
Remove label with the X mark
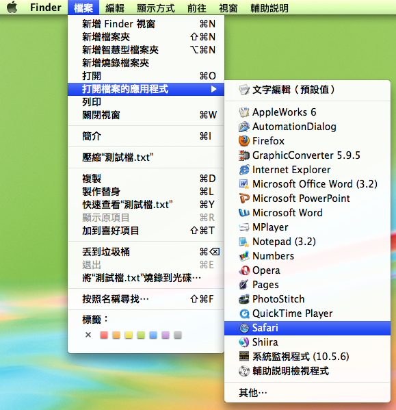coord(88,335)
